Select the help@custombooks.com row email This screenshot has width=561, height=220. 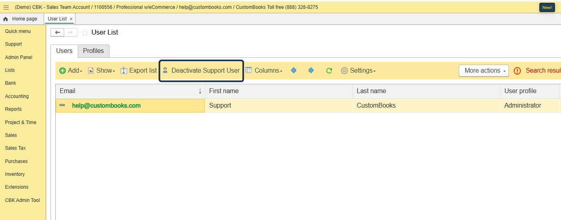tap(106, 106)
